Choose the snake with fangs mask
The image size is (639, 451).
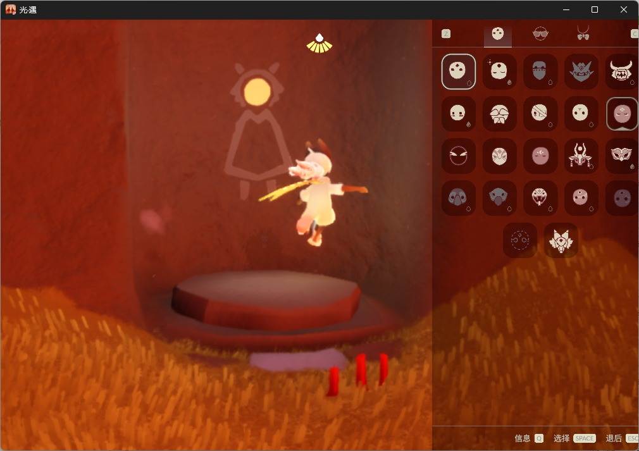(x=540, y=198)
